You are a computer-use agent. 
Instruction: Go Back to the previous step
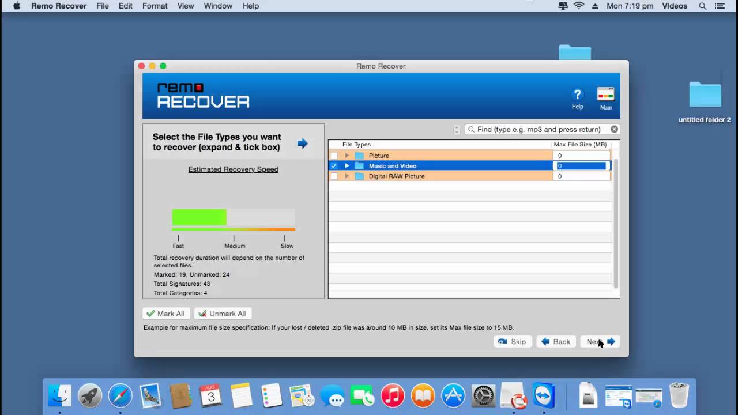click(x=556, y=342)
